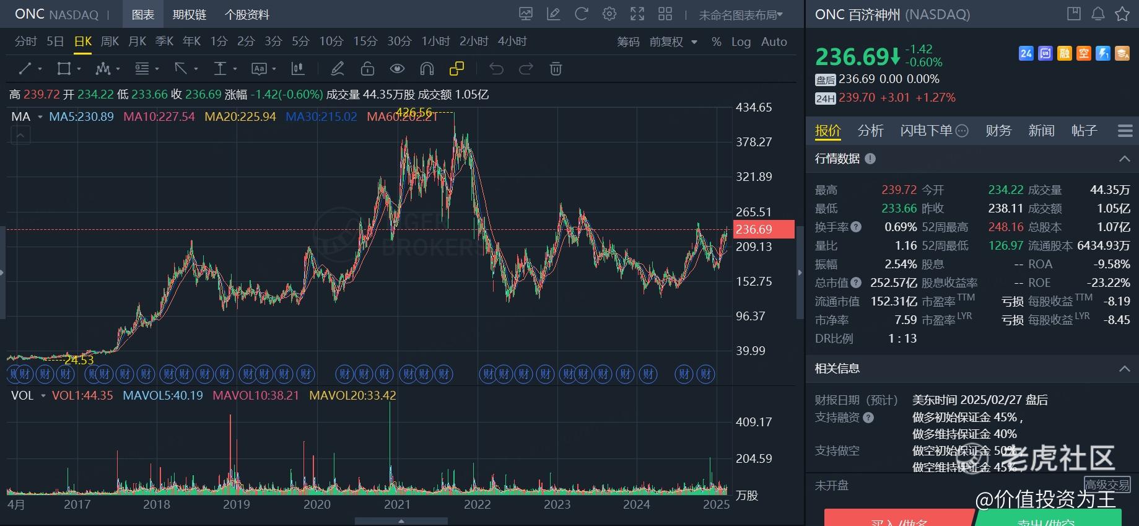Toggle 筹码 chip distribution
This screenshot has width=1139, height=526.
(628, 42)
